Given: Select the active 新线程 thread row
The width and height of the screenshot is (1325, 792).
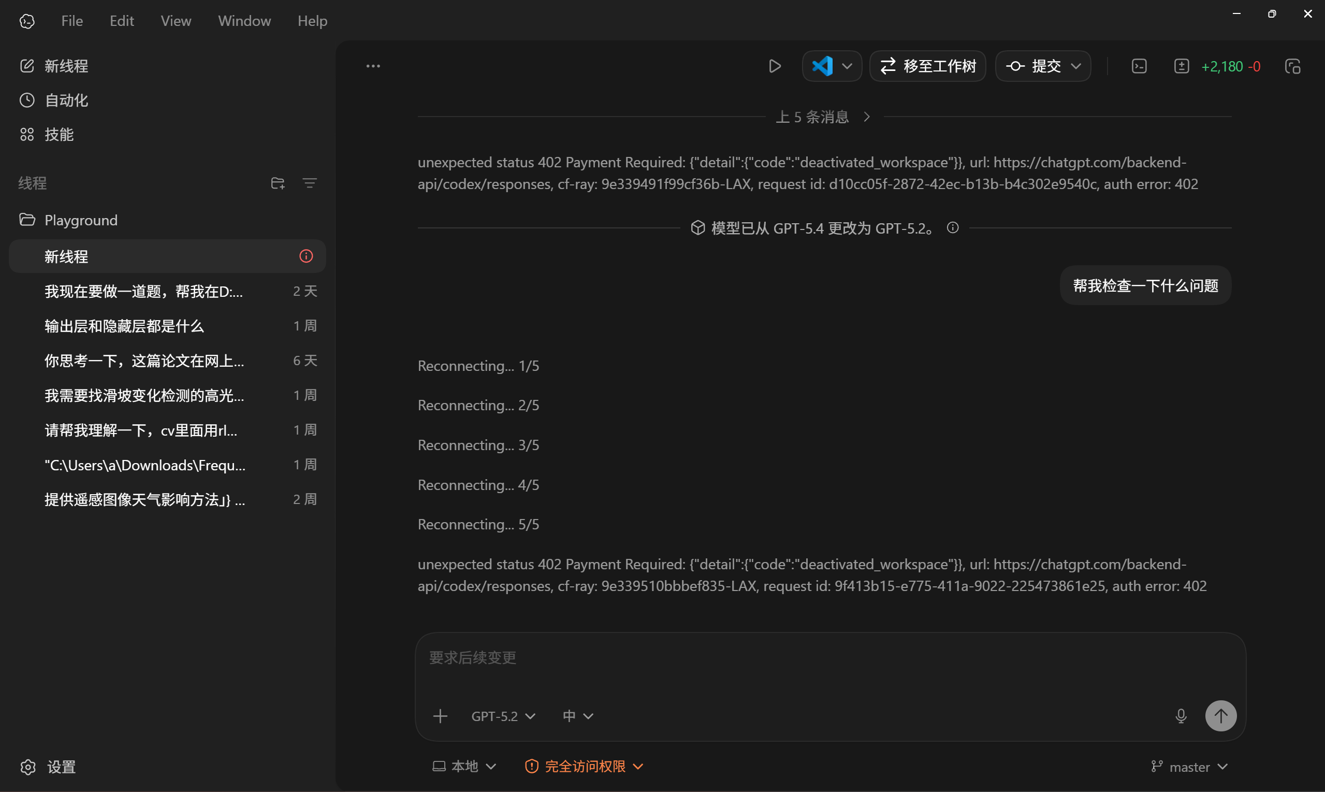Looking at the screenshot, I should click(167, 256).
